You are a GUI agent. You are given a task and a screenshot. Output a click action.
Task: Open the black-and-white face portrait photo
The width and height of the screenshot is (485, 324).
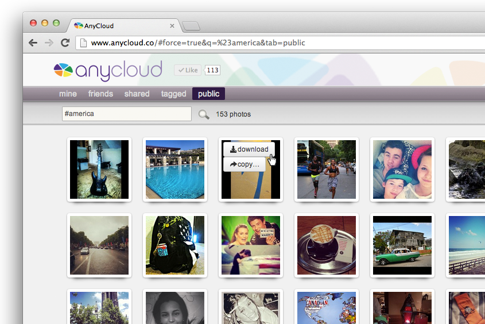coord(175,307)
